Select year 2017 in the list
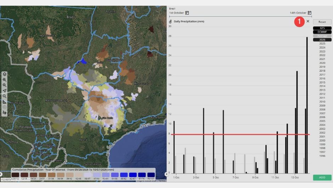 (x=322, y=74)
